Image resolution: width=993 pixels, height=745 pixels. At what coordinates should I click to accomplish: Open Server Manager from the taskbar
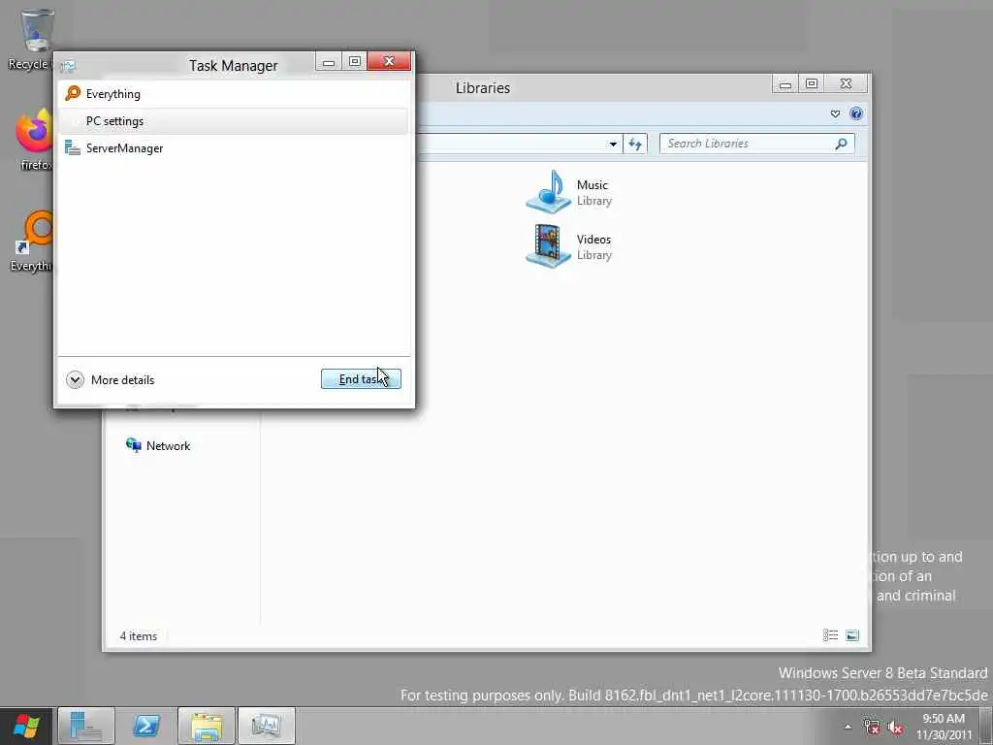86,726
